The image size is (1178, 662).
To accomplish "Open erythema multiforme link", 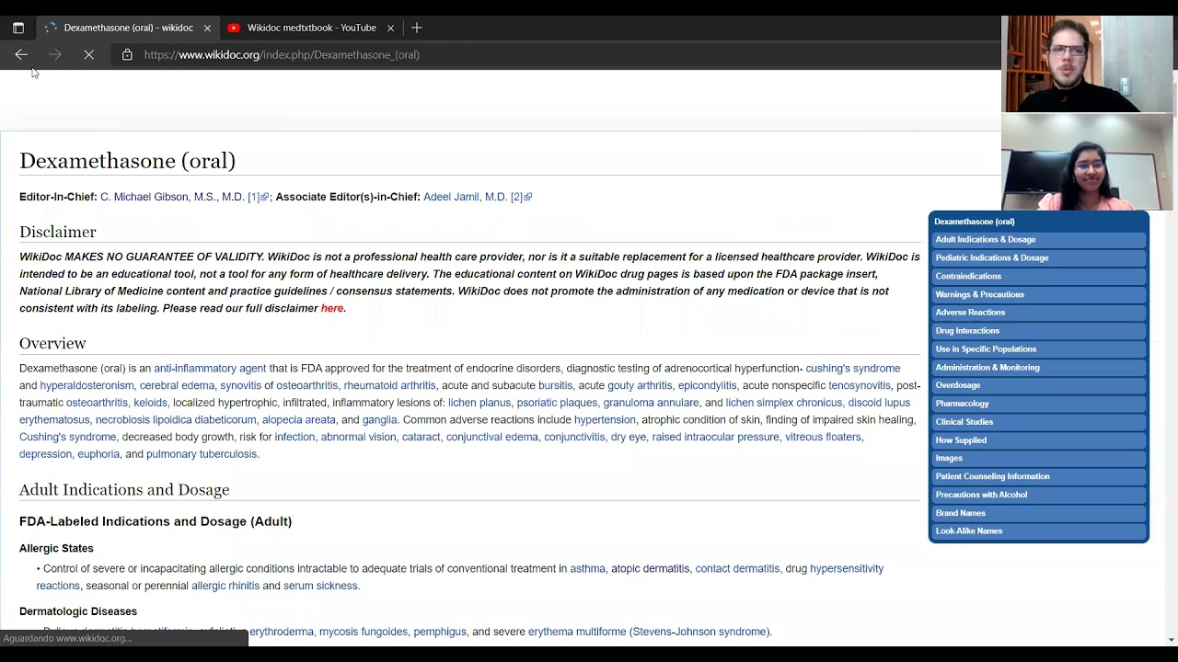I will (577, 633).
